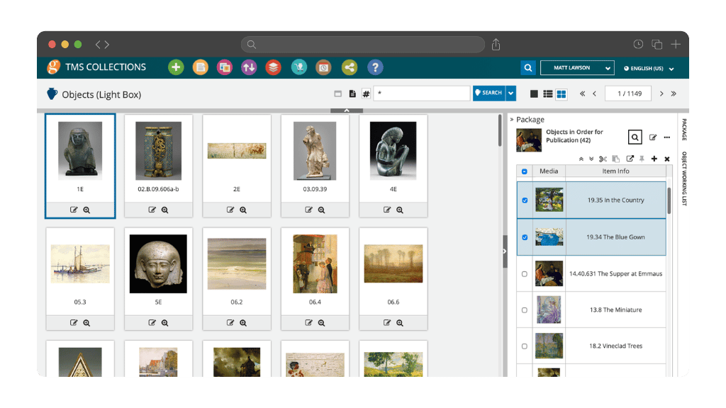Viewport: 726px width, 408px height.
Task: Click the scissors cut icon in package toolbar
Action: pos(603,159)
